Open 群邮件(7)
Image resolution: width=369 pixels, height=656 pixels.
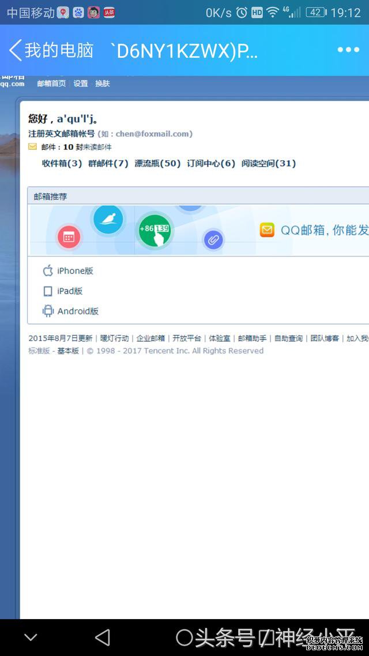(x=108, y=163)
